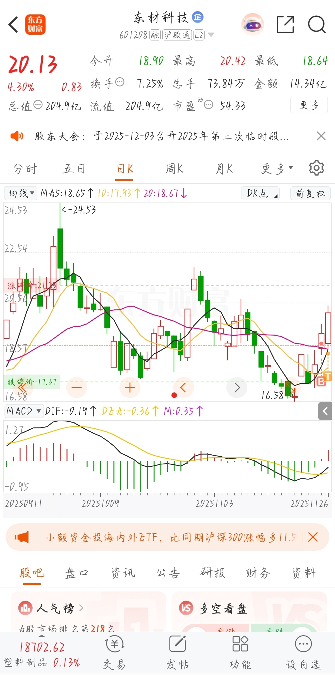Open the 塑料制品 sector index 18702.62
This screenshot has width=335, height=675.
(42, 654)
